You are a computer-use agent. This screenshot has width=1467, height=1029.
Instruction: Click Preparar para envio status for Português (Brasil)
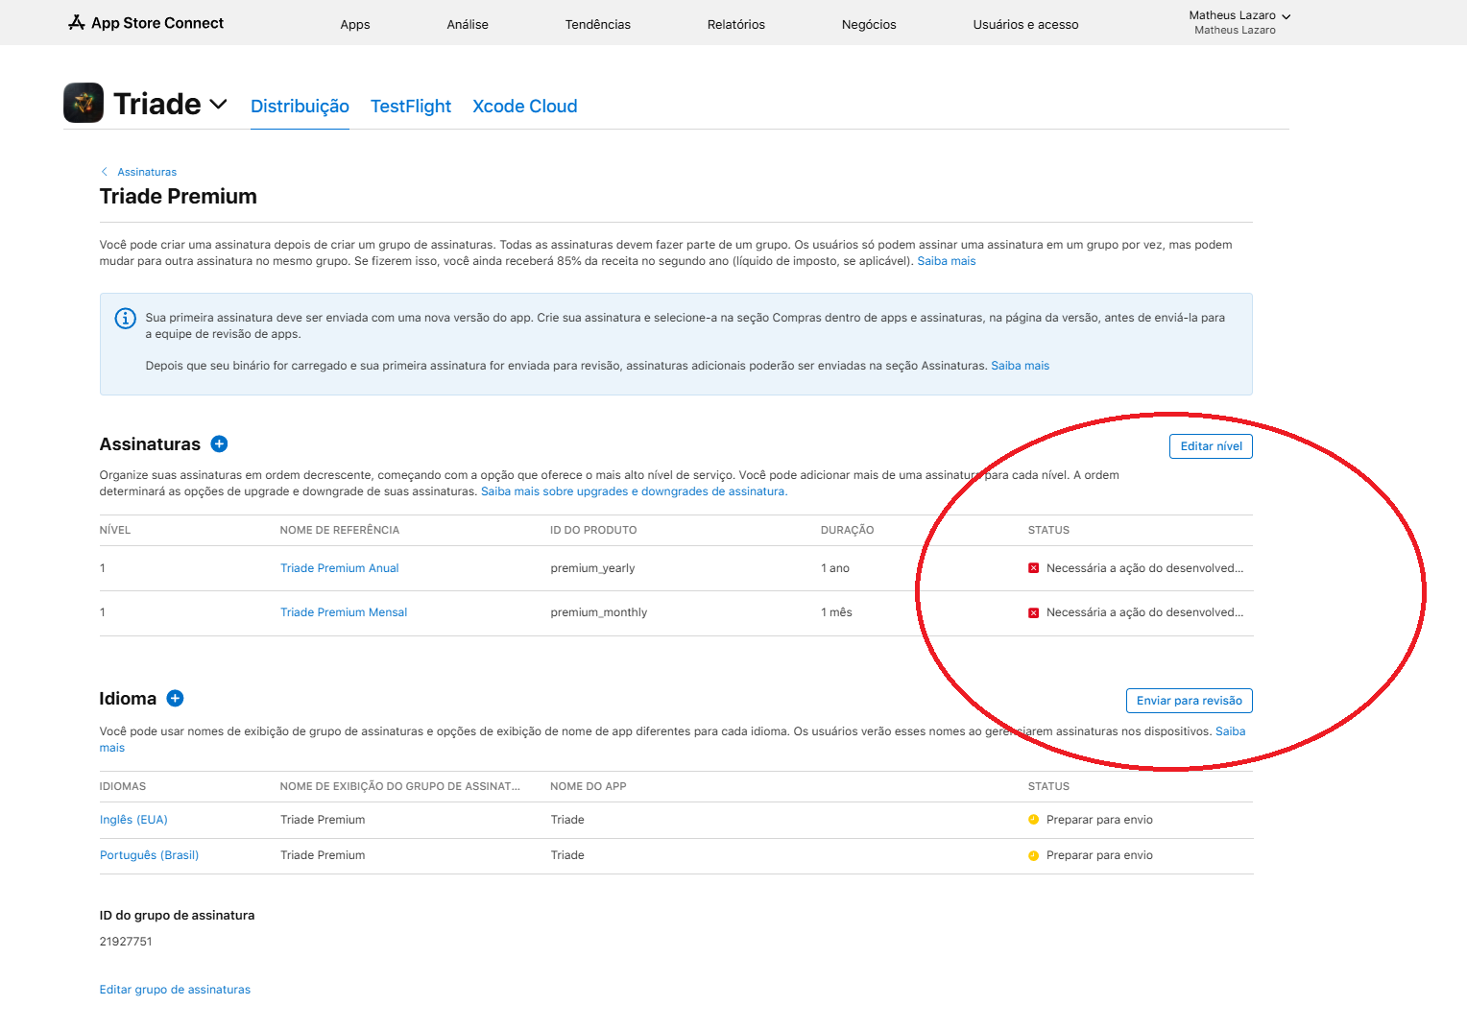[x=1099, y=855]
